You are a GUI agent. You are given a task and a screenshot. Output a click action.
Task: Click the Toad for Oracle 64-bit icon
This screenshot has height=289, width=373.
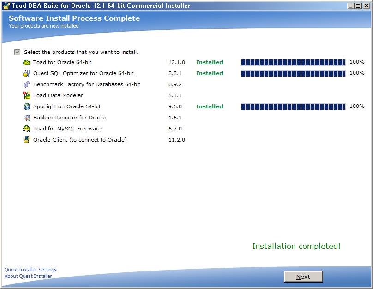[27, 62]
